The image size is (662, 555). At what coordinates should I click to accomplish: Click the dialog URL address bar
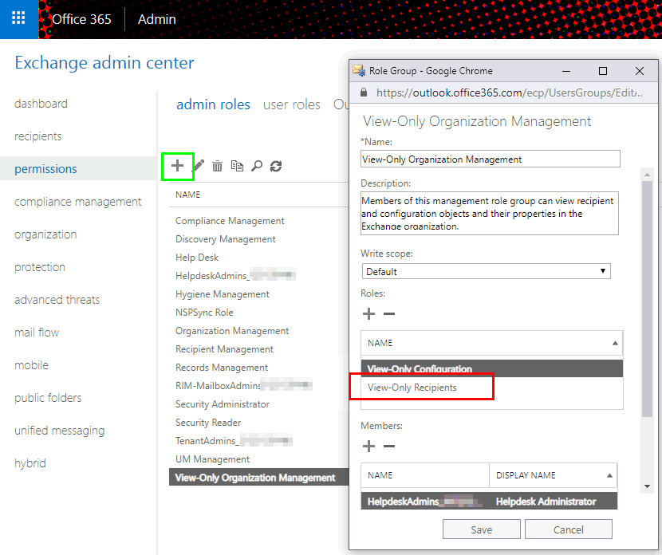pyautogui.click(x=509, y=92)
